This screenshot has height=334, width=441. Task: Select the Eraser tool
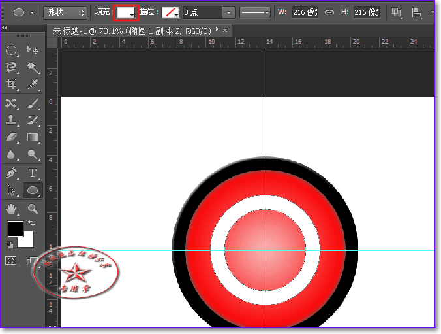click(11, 137)
